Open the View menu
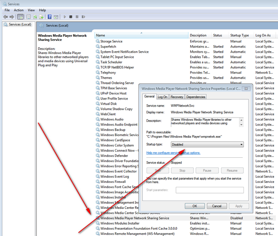 [31, 10]
